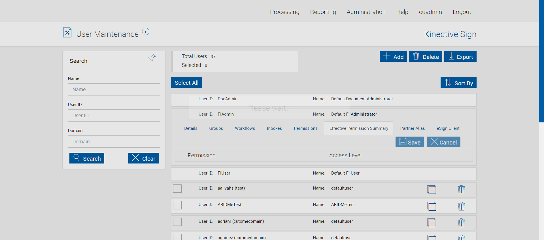Copy the ABIDMeTest user via icon

click(432, 206)
